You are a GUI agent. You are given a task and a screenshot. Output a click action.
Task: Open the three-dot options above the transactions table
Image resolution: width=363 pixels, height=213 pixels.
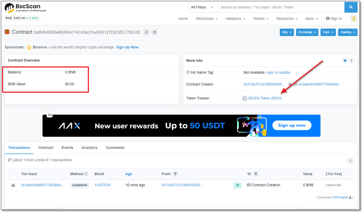pos(350,161)
